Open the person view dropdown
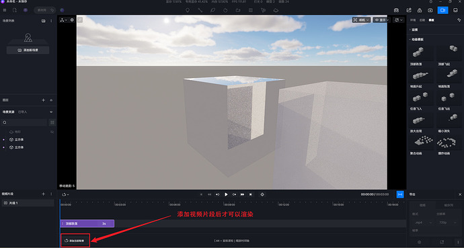This screenshot has width=464, height=248. tap(399, 20)
